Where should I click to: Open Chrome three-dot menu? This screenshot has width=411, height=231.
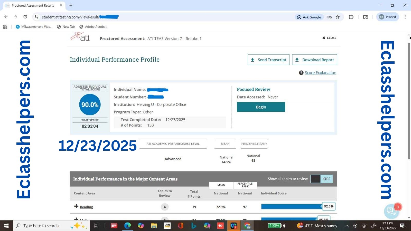pos(405,17)
